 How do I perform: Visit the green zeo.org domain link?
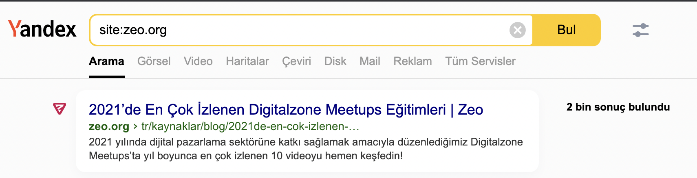click(x=109, y=126)
